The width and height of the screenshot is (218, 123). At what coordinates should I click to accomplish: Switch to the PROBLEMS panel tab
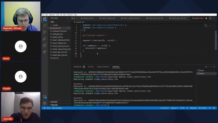(77, 67)
